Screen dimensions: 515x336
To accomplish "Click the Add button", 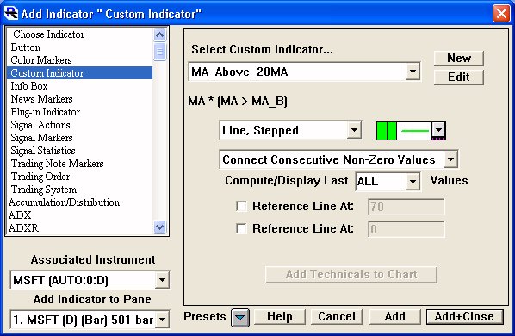I will pos(394,317).
